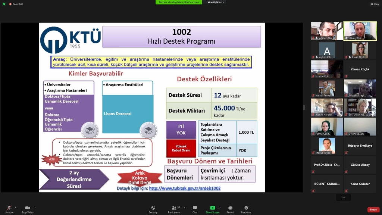Select OKAN SEZER's video thumbnail
The image size is (382, 215).
click(x=360, y=127)
